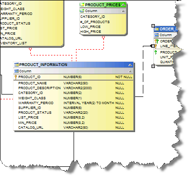Click the key icon beside ORDER column row

click(156, 41)
